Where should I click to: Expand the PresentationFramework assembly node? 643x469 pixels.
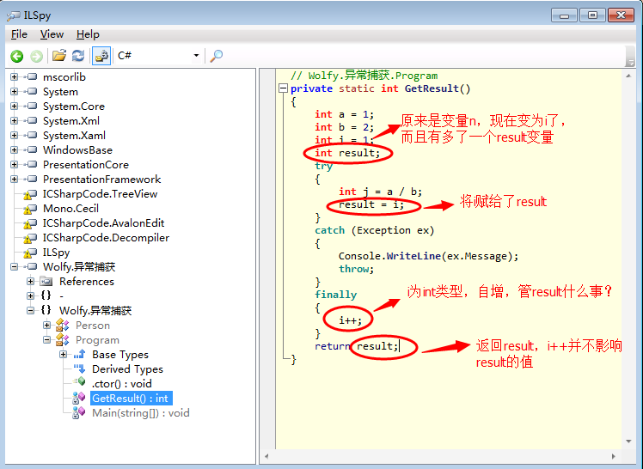[14, 179]
